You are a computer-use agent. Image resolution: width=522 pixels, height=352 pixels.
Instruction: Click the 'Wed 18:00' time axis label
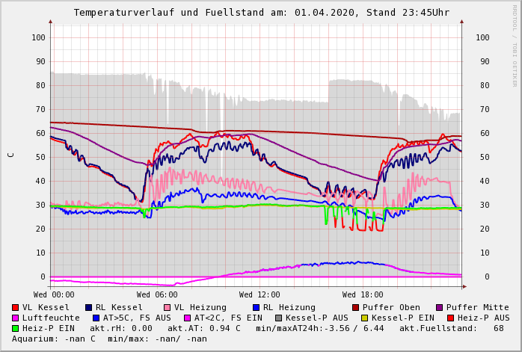coord(363,294)
